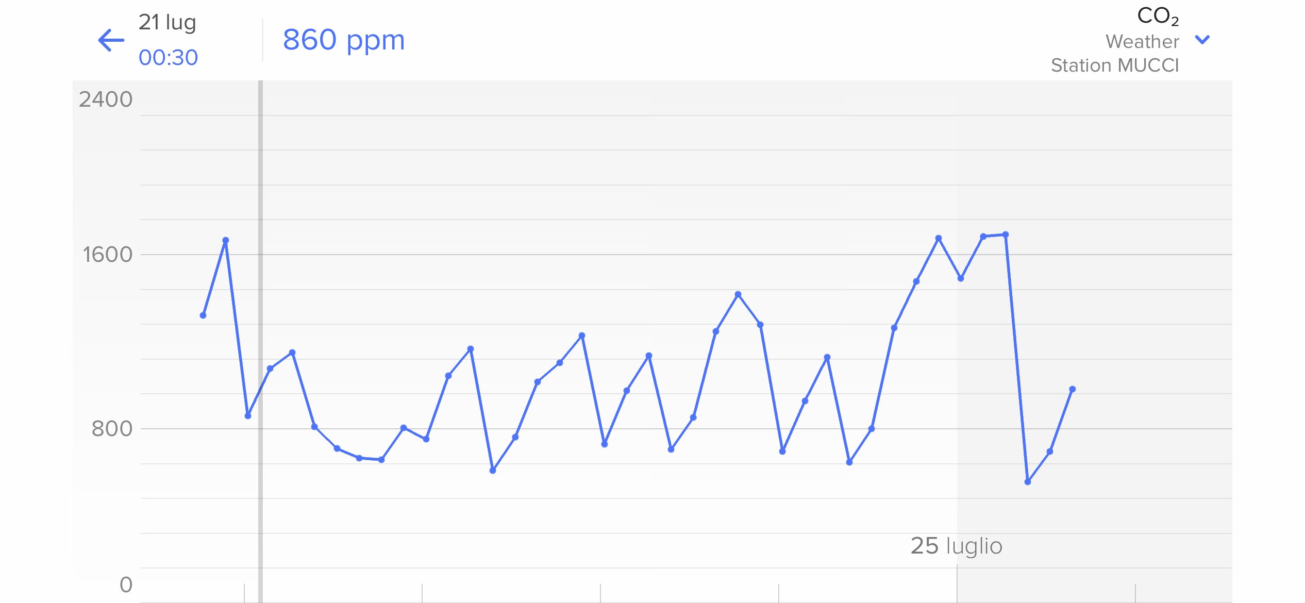Select the shaded chart region after 25 luglio
Screen dimensions: 1305x603
click(x=1095, y=341)
